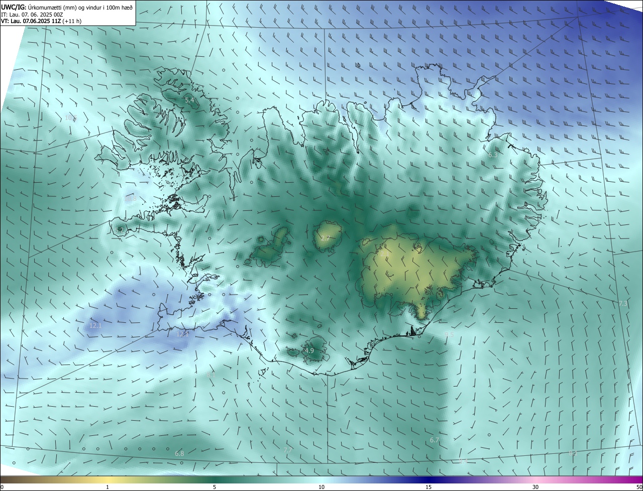Click the 6.3 value label on the map
The width and height of the screenshot is (643, 491).
pyautogui.click(x=493, y=155)
